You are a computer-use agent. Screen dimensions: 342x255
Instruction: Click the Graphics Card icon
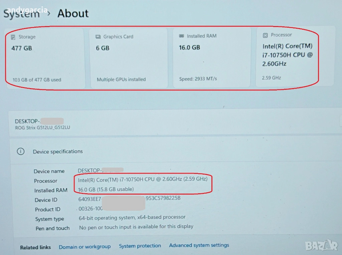[98, 37]
